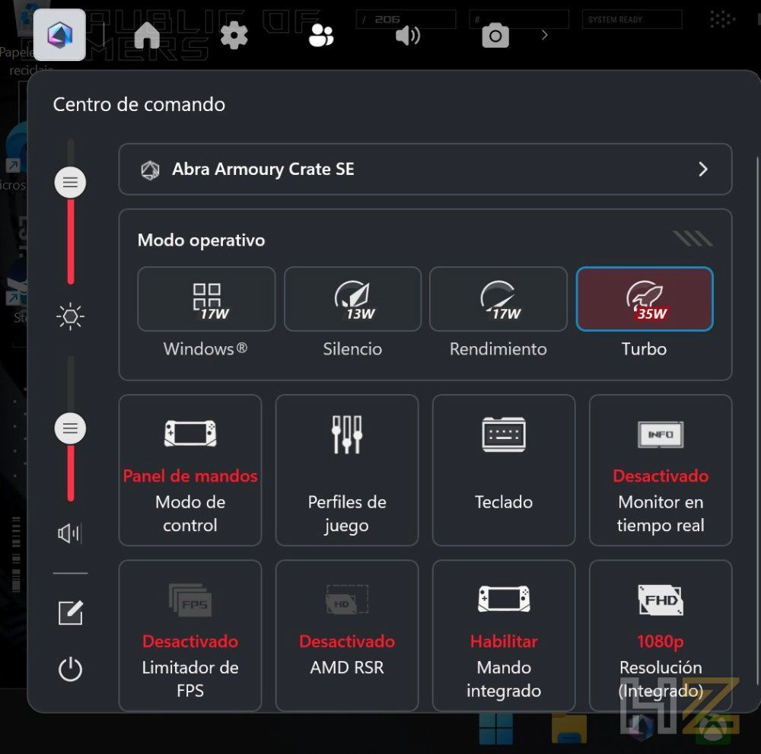This screenshot has width=761, height=754.
Task: Click the brightness slider handle
Action: (70, 183)
